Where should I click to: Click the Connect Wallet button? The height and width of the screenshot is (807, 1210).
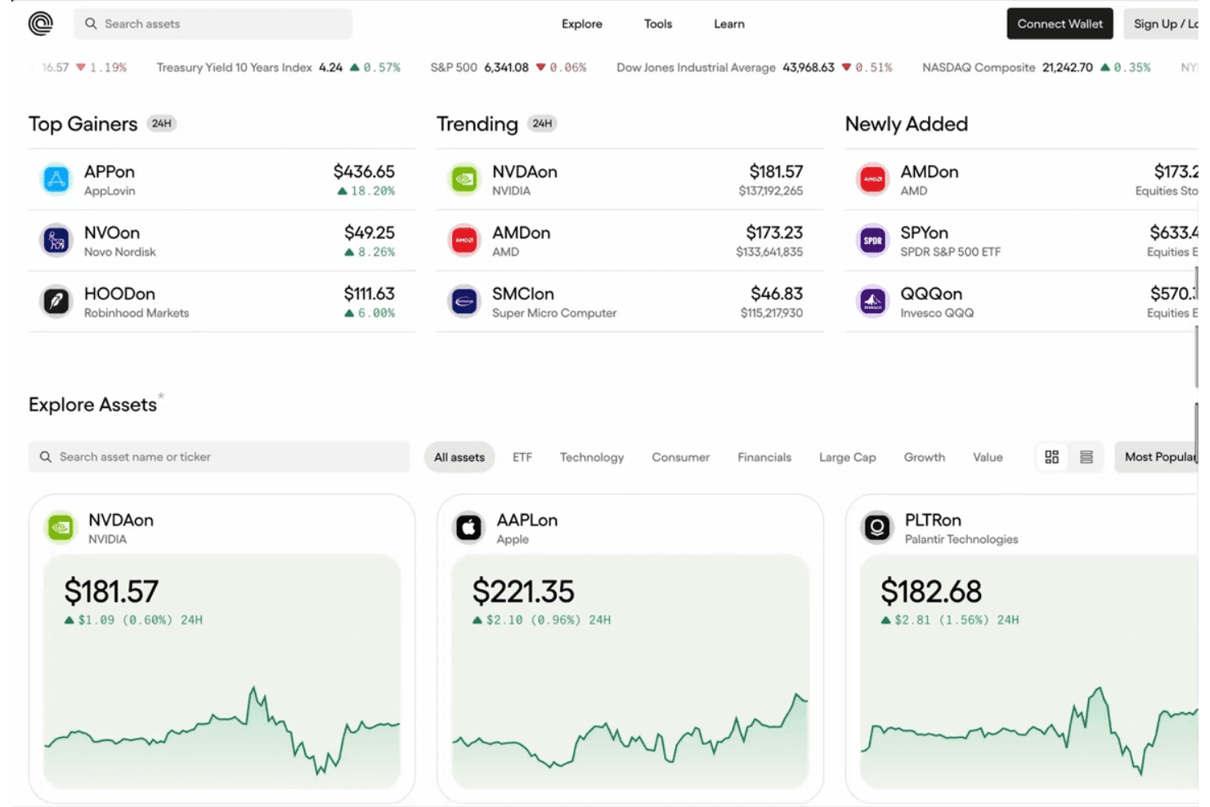tap(1060, 24)
